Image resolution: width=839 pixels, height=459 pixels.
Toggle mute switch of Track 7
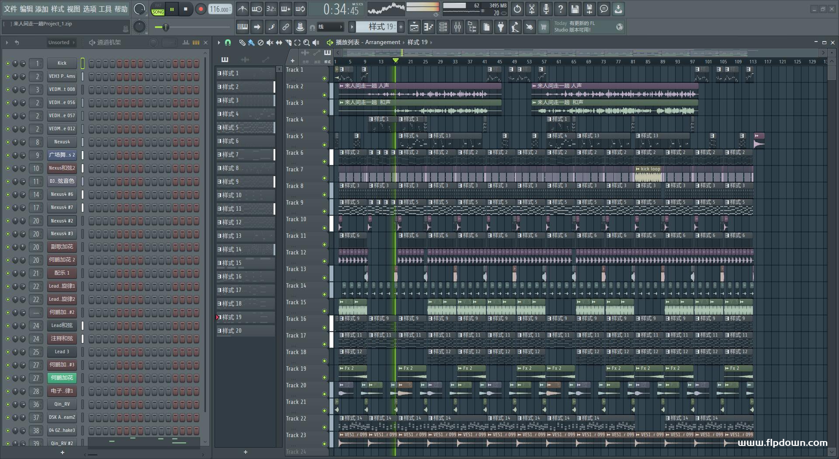[324, 178]
